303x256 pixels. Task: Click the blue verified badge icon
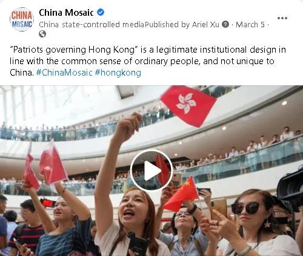(x=101, y=13)
